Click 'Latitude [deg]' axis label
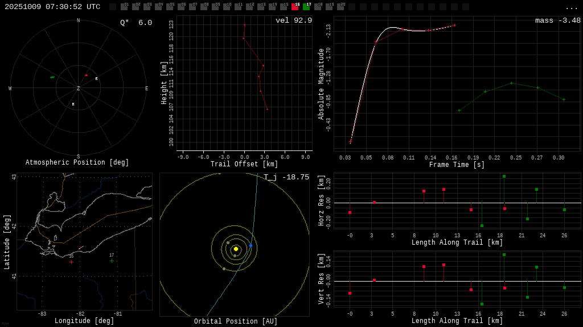This screenshot has height=327, width=583. tap(7, 242)
